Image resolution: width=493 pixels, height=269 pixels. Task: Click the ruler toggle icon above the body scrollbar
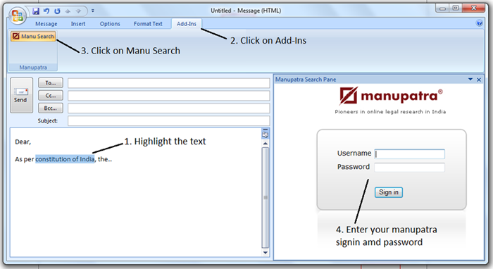coord(266,134)
